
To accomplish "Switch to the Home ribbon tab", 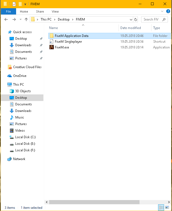I will [x=24, y=11].
